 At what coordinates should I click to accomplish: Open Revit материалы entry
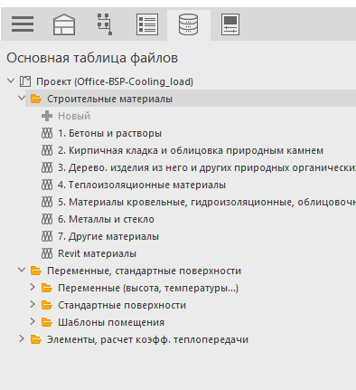click(98, 253)
